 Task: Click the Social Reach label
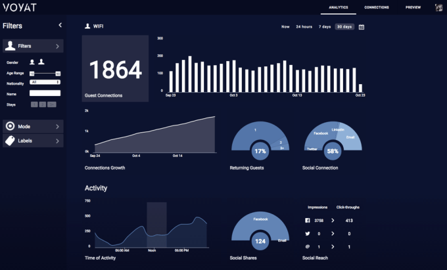(x=315, y=258)
